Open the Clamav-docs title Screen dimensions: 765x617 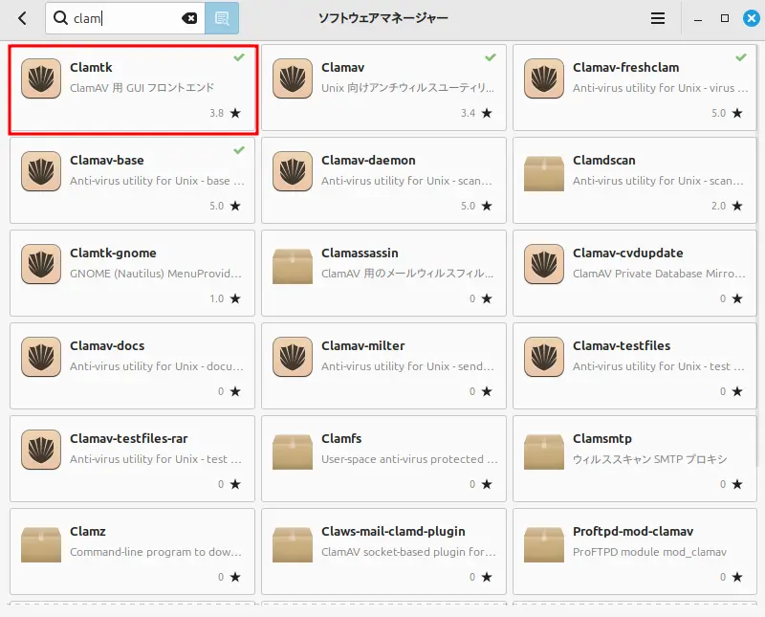click(x=107, y=345)
